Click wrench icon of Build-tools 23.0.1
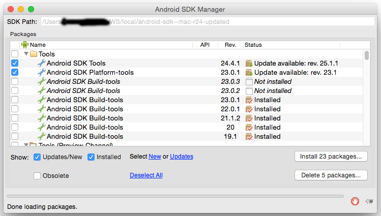This screenshot has width=381, height=216. 42,100
